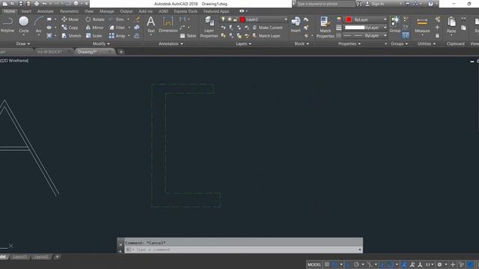
Task: Expand the Properties panel
Action: pos(350,43)
